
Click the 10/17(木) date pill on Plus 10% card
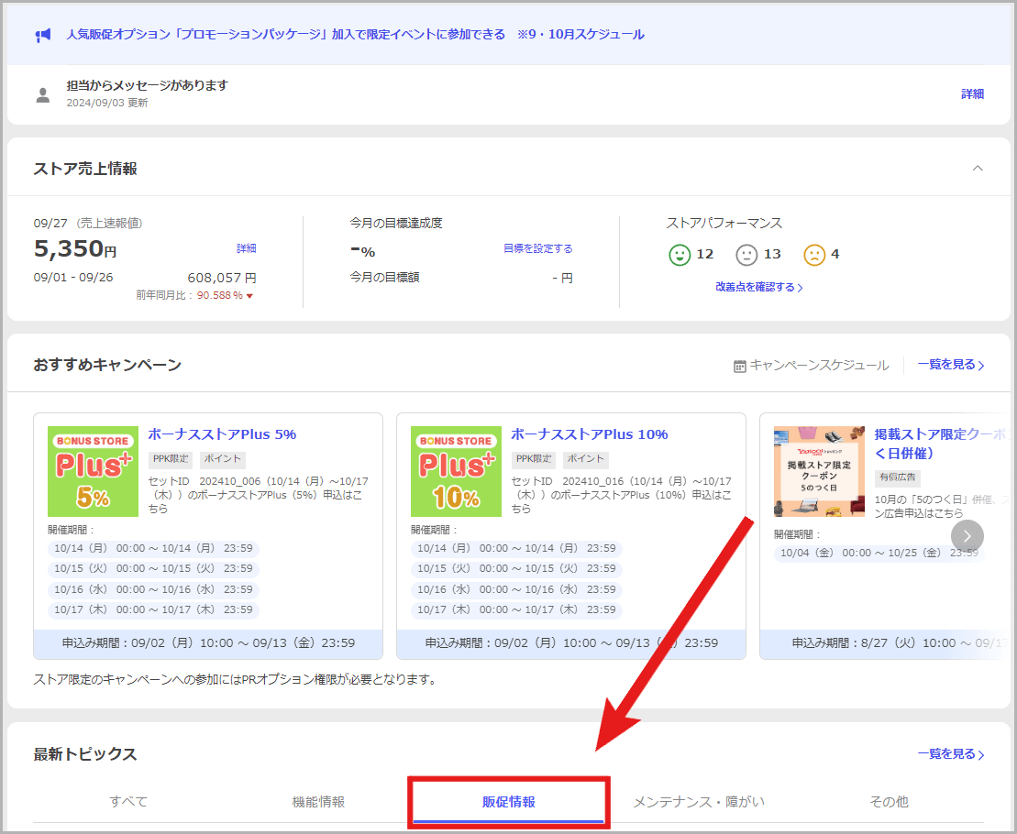(516, 609)
